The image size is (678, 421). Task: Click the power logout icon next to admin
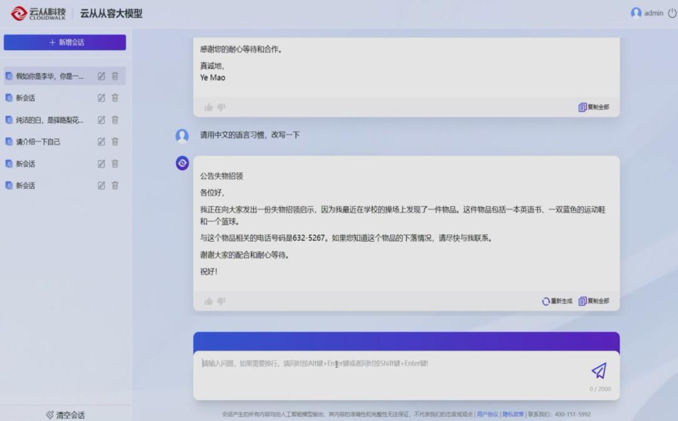[672, 13]
